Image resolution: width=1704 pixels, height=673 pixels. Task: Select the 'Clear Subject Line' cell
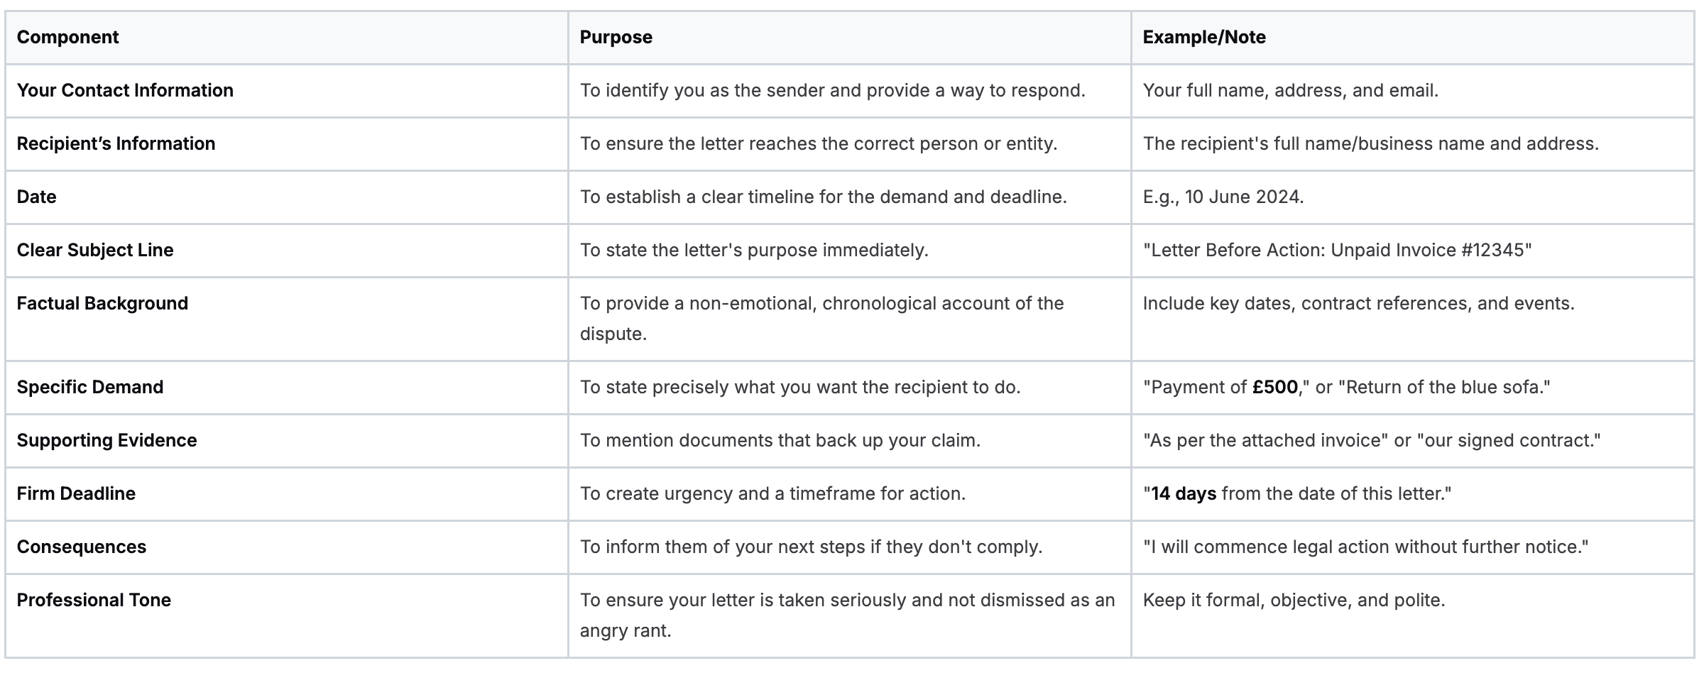coord(95,250)
